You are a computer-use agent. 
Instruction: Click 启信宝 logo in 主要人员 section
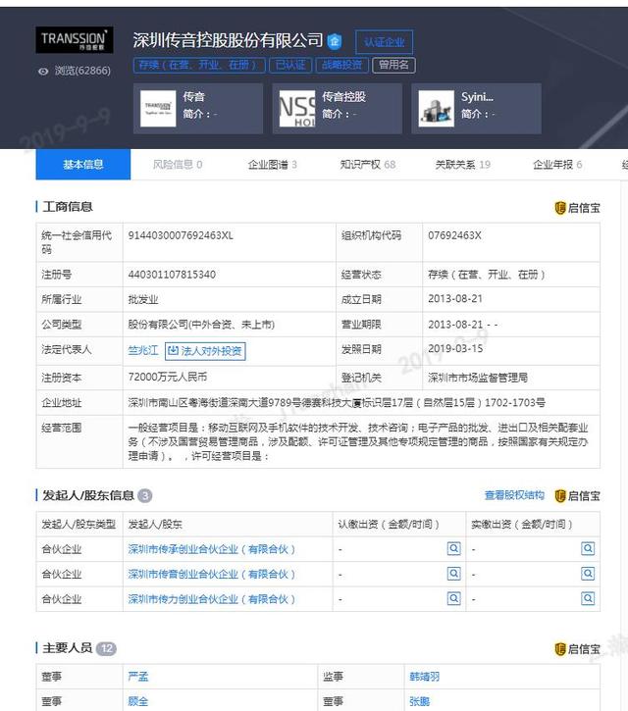(x=577, y=649)
